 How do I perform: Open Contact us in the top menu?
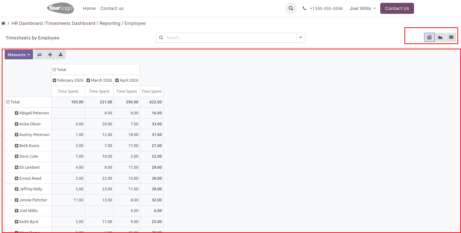pos(112,9)
